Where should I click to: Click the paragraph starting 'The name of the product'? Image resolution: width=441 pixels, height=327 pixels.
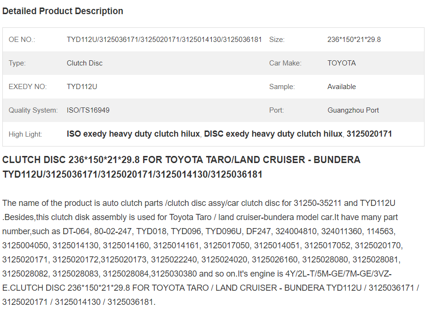(211, 253)
